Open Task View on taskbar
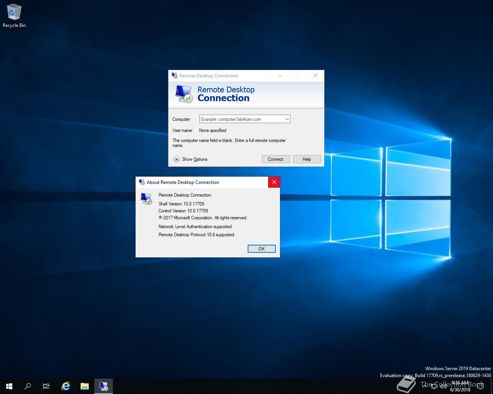 pos(46,386)
